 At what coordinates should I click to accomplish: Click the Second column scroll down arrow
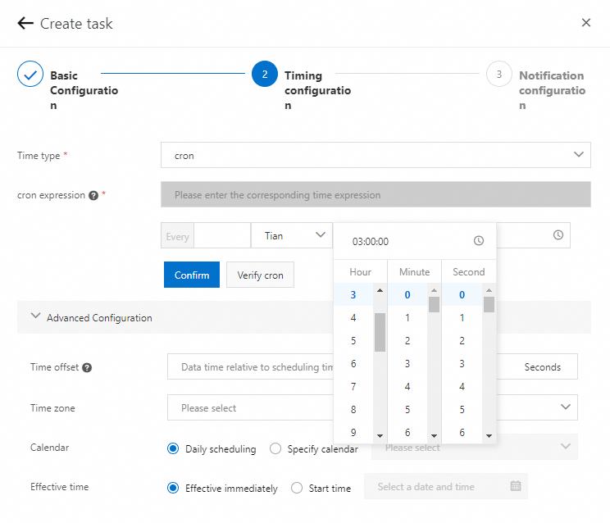tap(489, 436)
